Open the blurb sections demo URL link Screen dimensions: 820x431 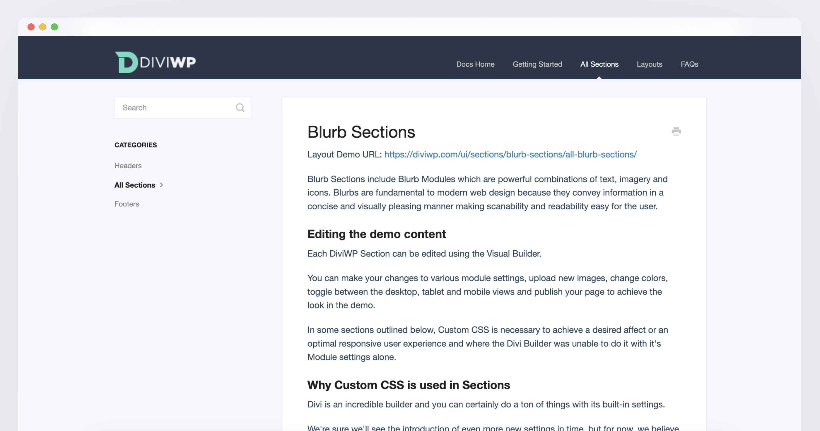point(510,155)
